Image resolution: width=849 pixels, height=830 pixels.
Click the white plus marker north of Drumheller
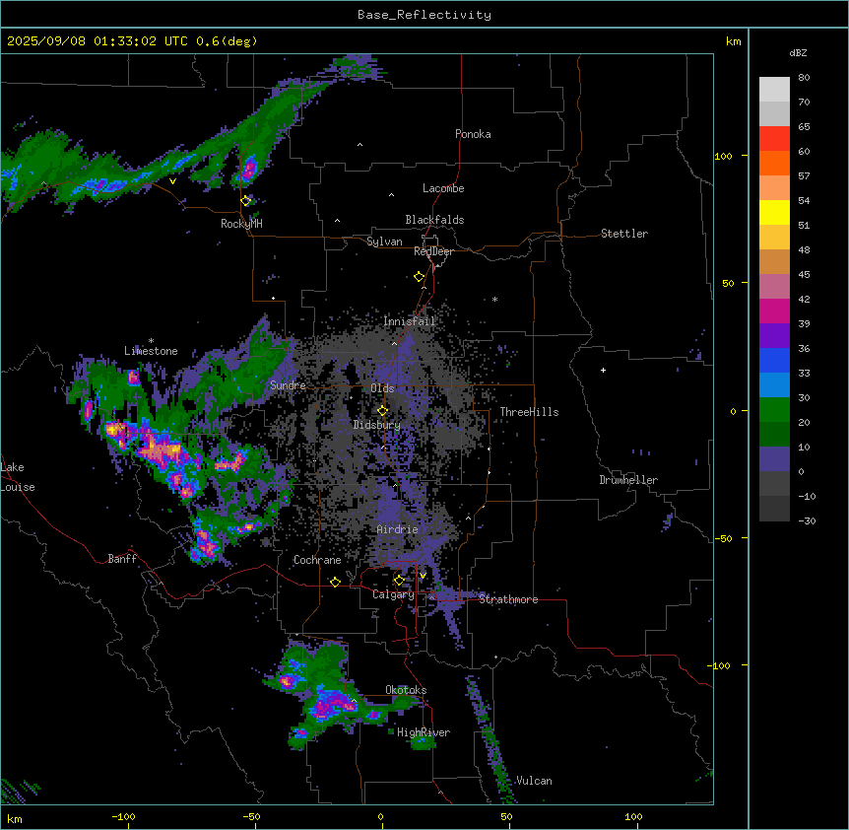click(x=603, y=370)
